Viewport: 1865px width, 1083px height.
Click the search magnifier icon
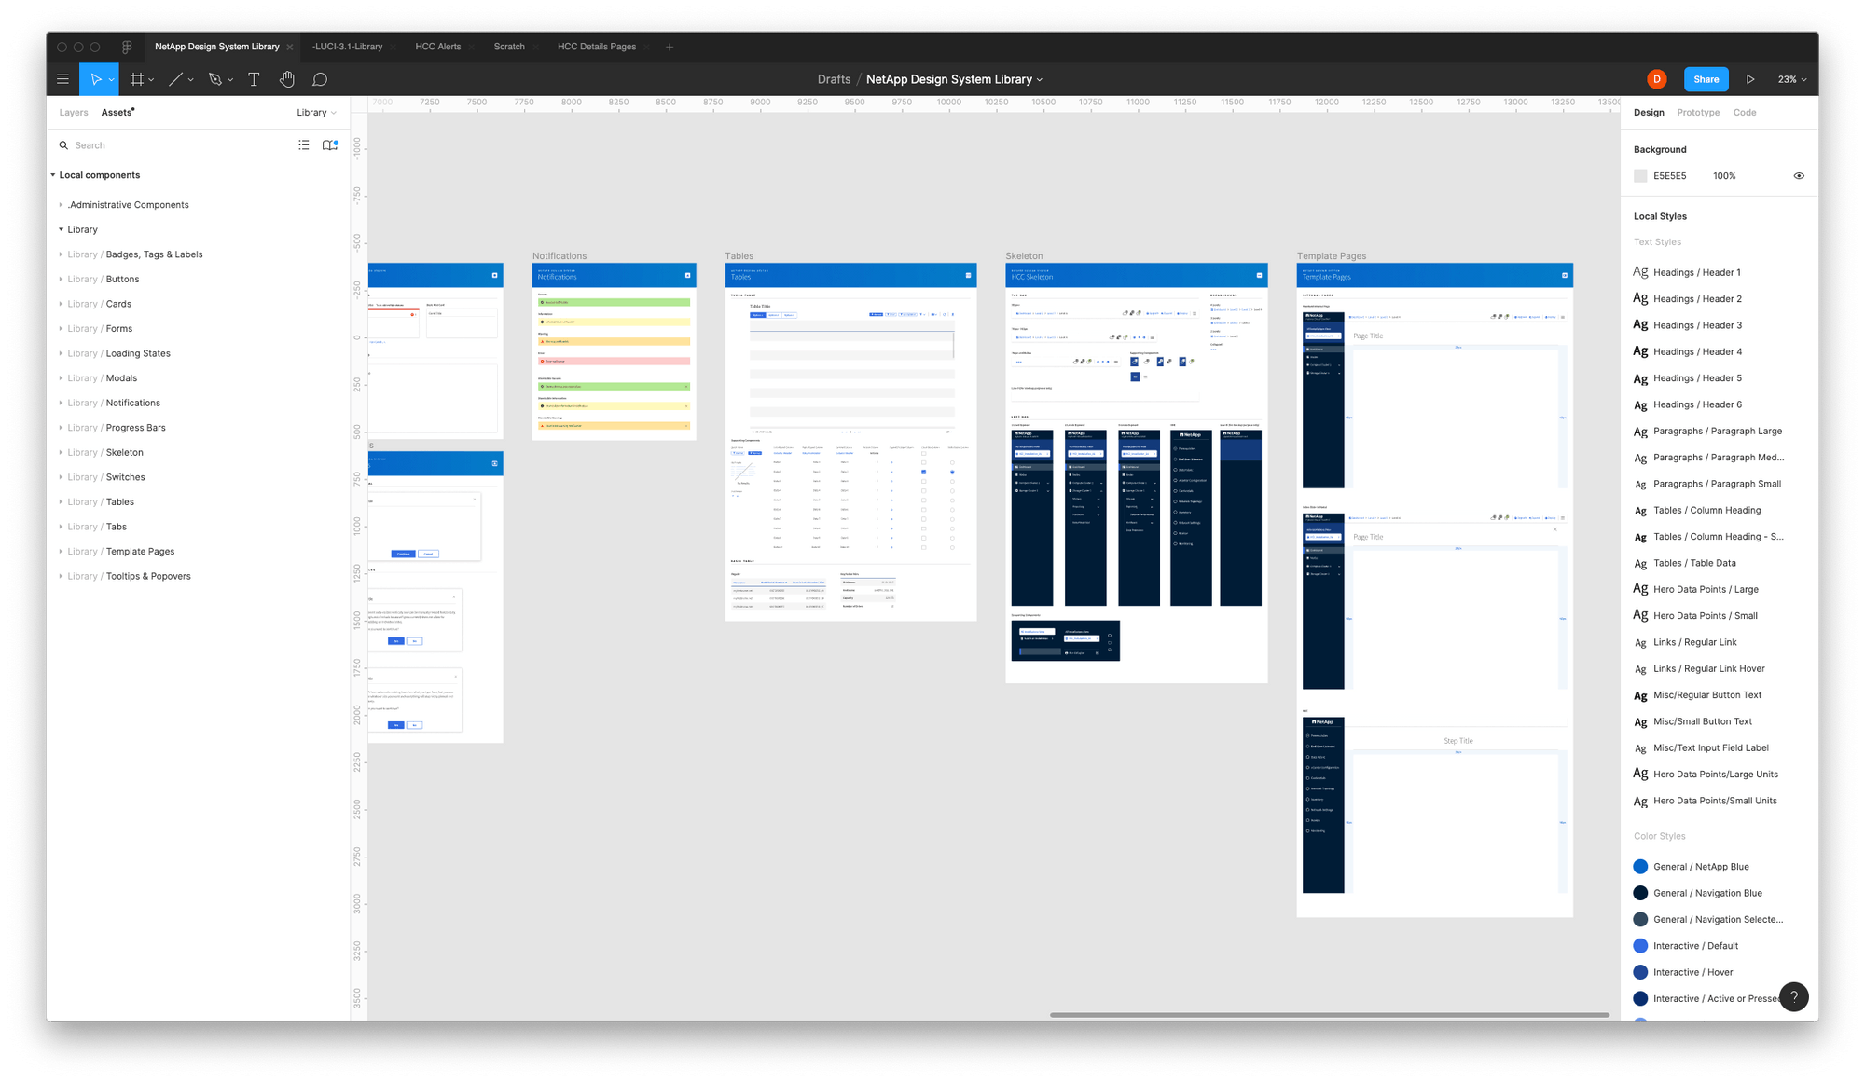(63, 145)
